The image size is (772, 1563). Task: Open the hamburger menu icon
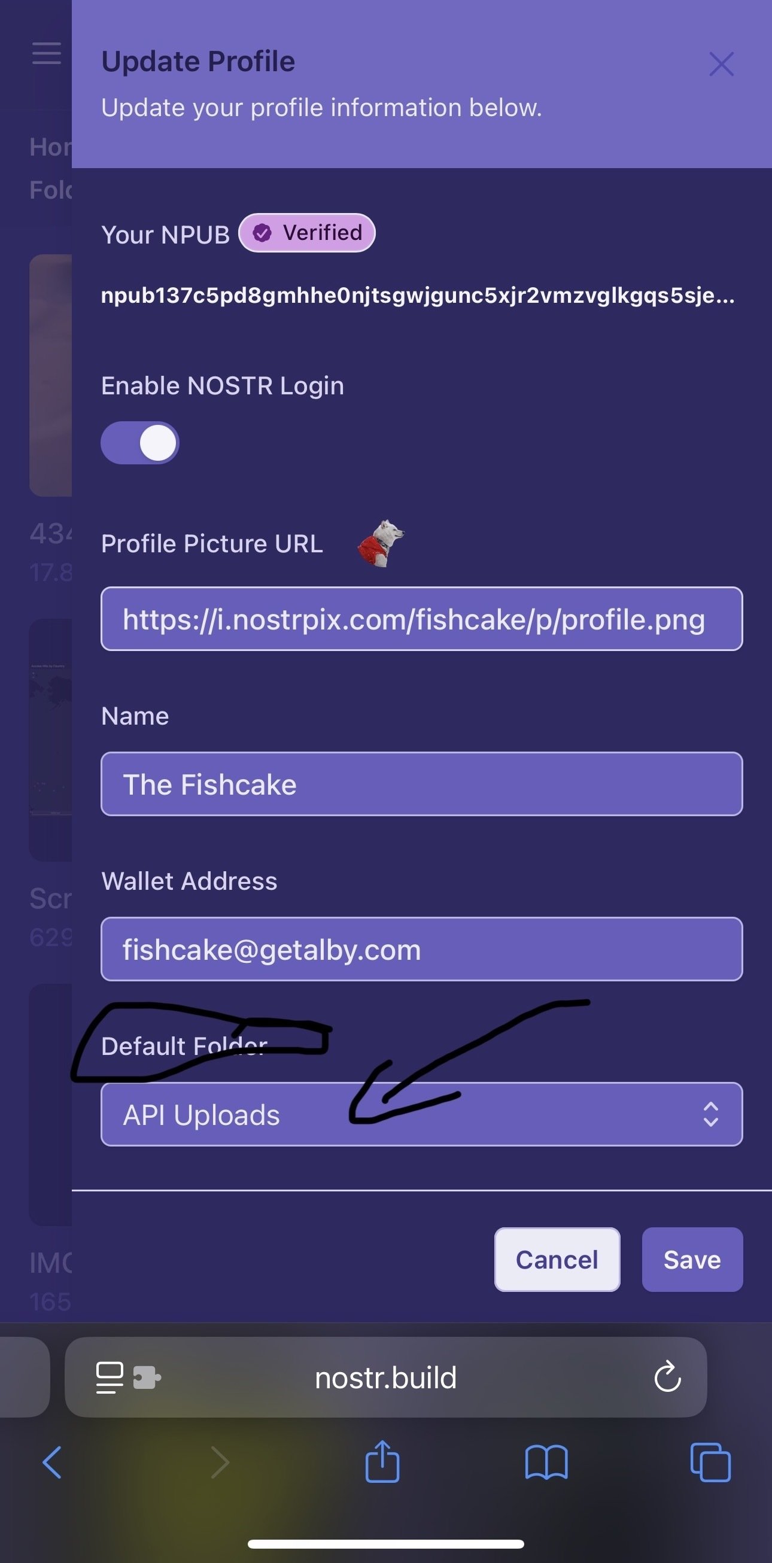pyautogui.click(x=47, y=53)
